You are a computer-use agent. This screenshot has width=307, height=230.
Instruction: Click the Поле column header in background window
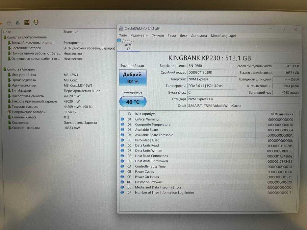pyautogui.click(x=7, y=32)
